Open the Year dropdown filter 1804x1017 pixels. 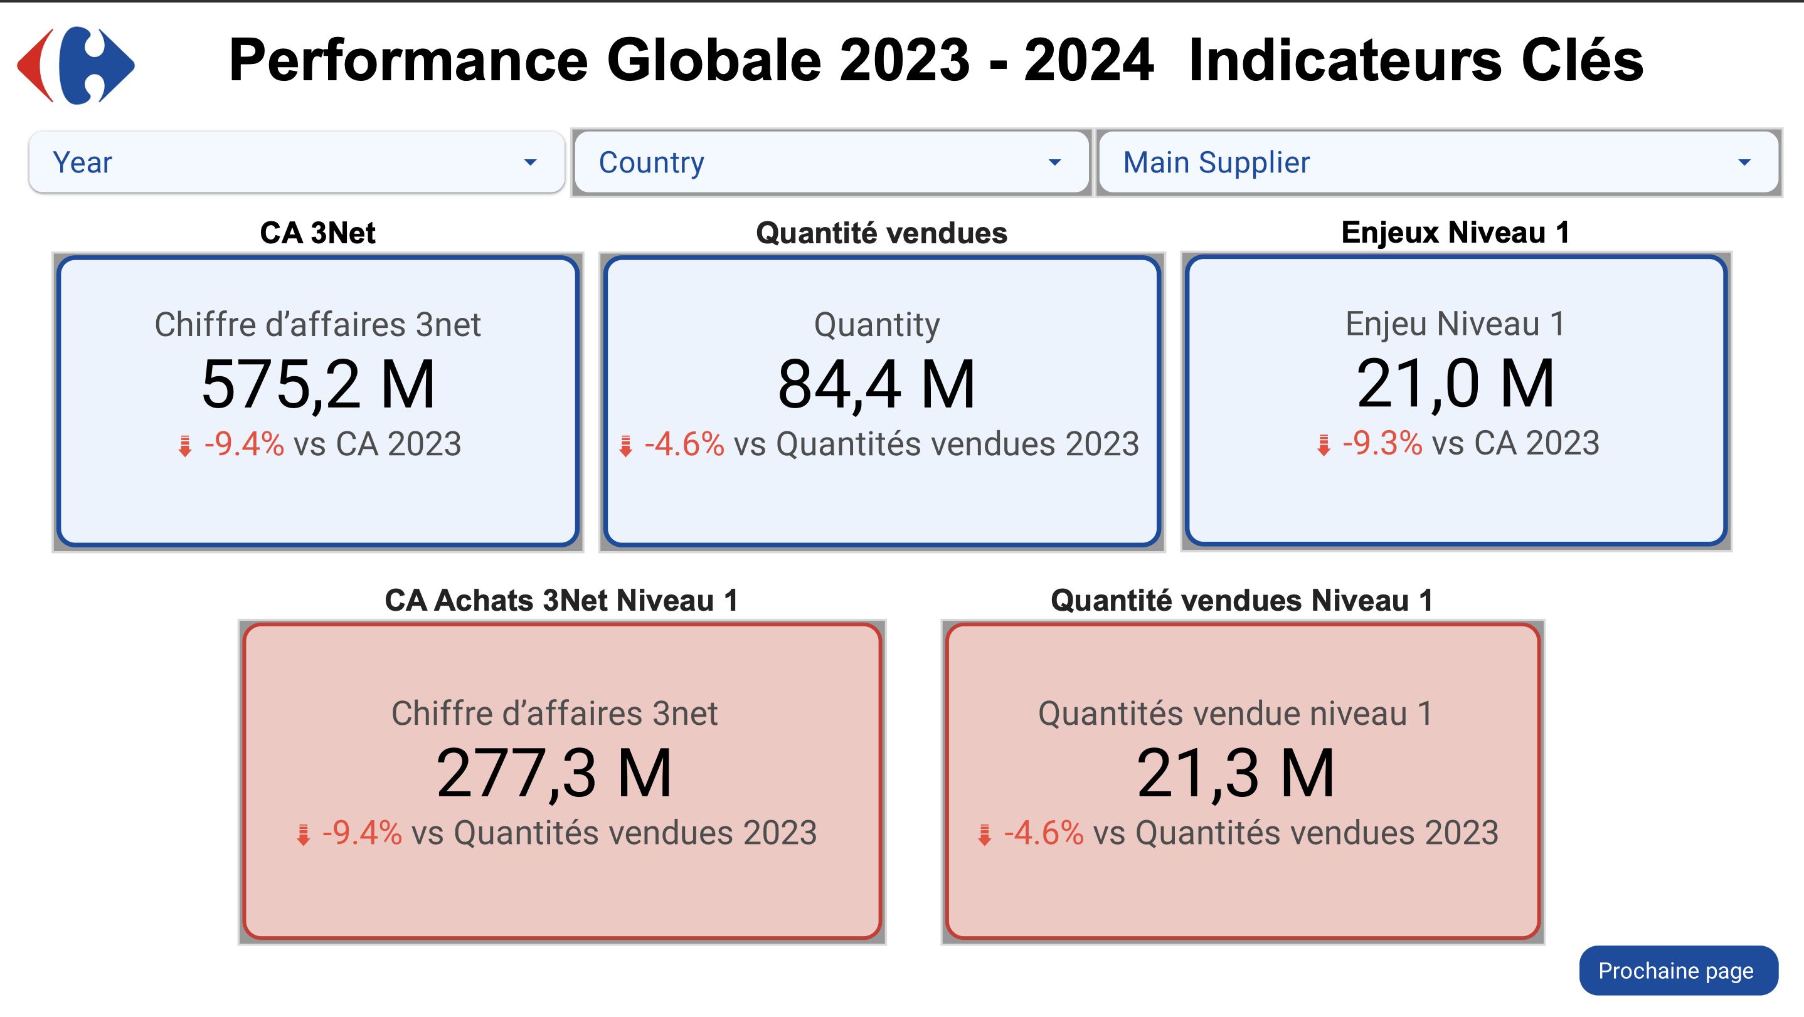pos(296,162)
